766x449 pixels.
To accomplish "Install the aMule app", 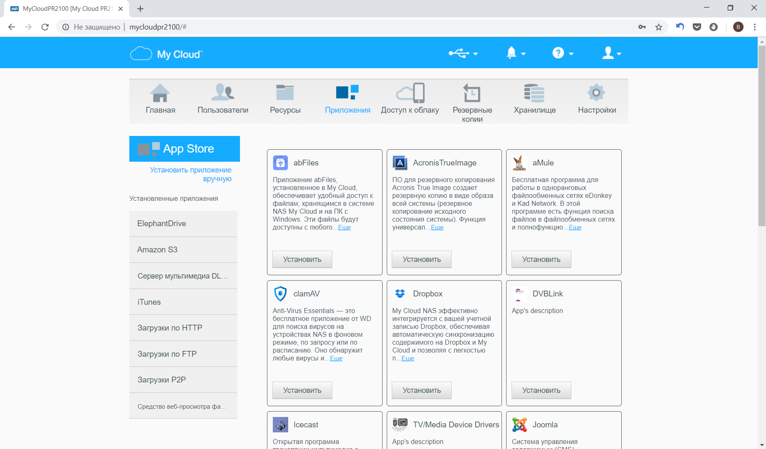I will pos(541,259).
